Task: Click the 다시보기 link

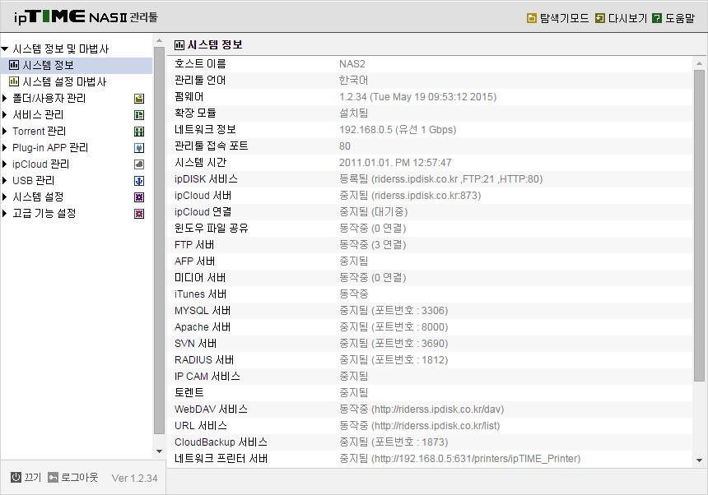Action: pyautogui.click(x=627, y=18)
